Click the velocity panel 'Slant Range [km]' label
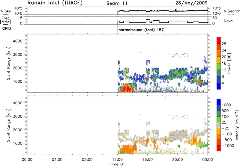This screenshot has width=240, height=166. coord(8,125)
